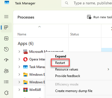The height and width of the screenshot is (98, 112).
Task: Click the Microsoft Management Console toolbox icon
Action: pyautogui.click(x=25, y=52)
